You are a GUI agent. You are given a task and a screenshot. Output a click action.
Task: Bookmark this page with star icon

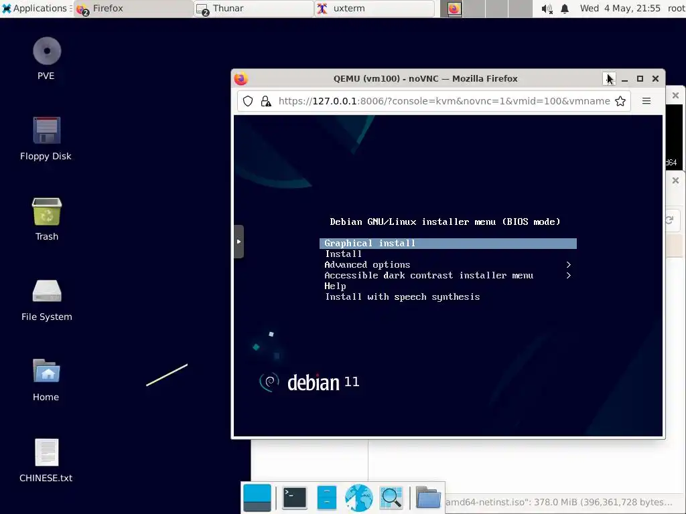pyautogui.click(x=620, y=102)
